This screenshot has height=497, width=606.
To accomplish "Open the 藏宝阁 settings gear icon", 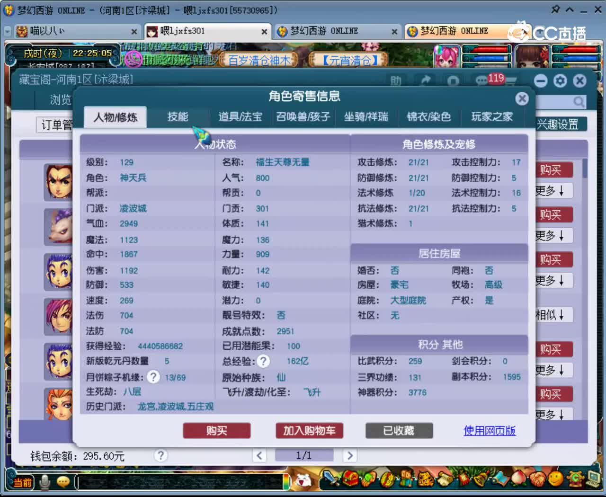I will coord(560,81).
